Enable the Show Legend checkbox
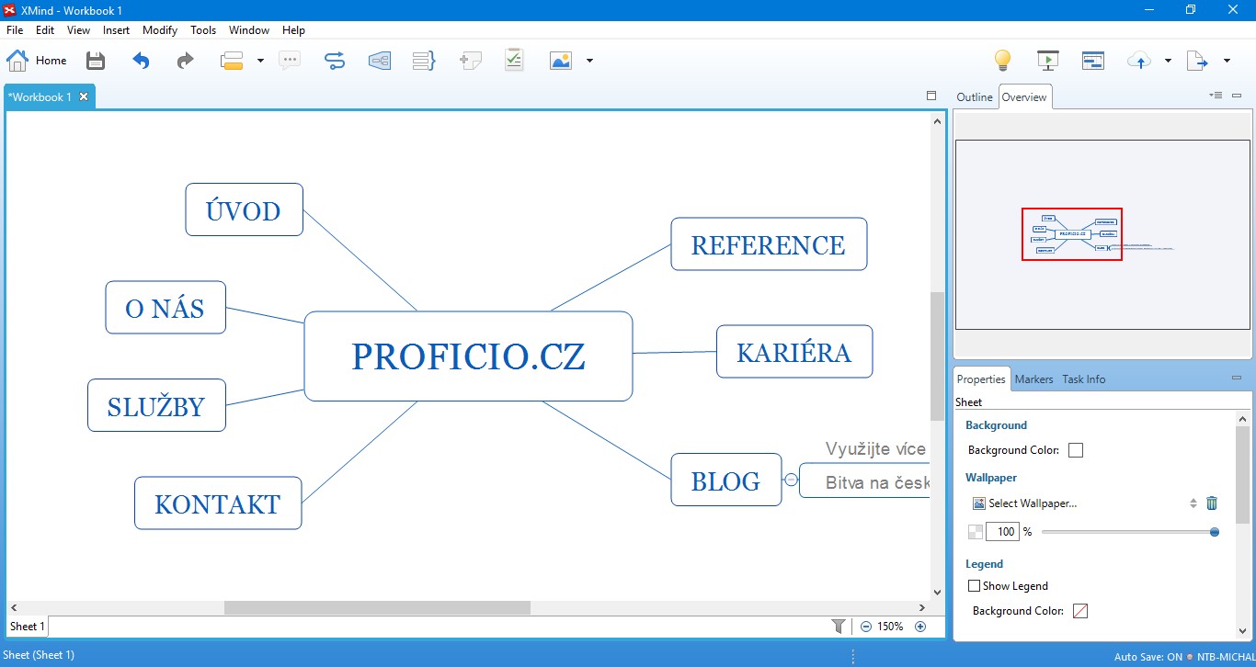The height and width of the screenshot is (667, 1256). pyautogui.click(x=975, y=586)
